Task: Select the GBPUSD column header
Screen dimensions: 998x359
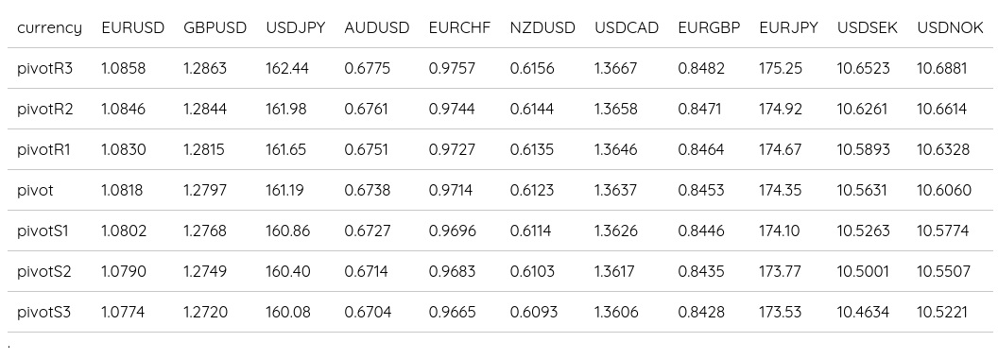Action: (x=215, y=28)
